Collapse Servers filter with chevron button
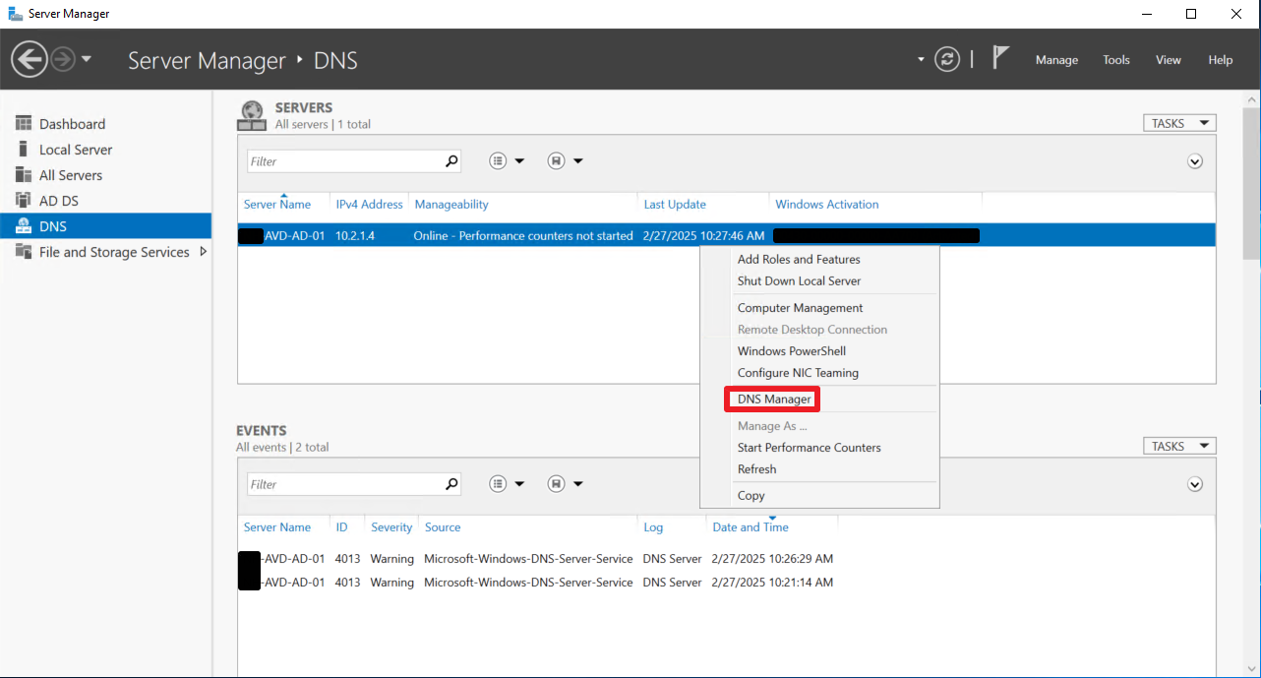This screenshot has width=1261, height=678. pyautogui.click(x=1195, y=161)
